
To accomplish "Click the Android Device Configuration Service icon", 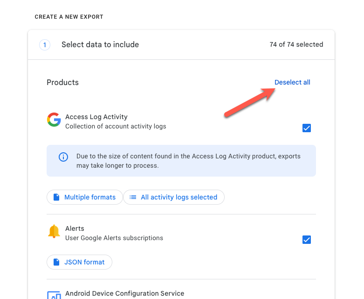I will click(x=54, y=295).
